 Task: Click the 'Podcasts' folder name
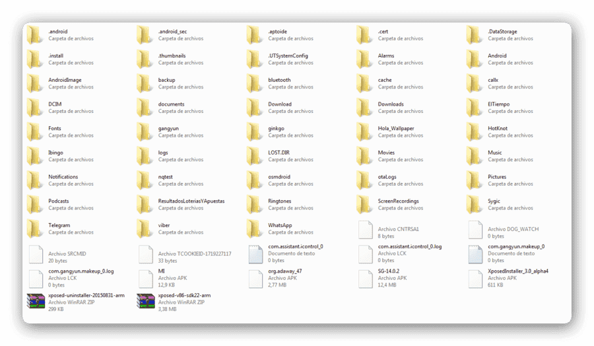pyautogui.click(x=58, y=201)
